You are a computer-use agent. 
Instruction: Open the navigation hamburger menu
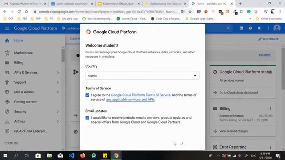pyautogui.click(x=7, y=28)
